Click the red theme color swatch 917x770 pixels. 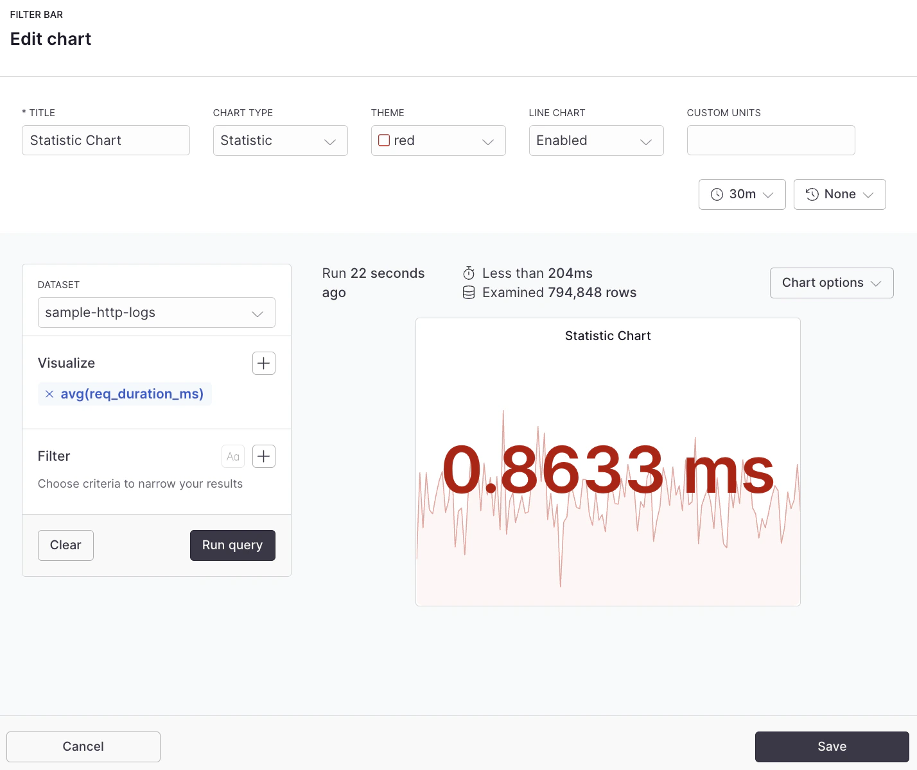(x=383, y=140)
